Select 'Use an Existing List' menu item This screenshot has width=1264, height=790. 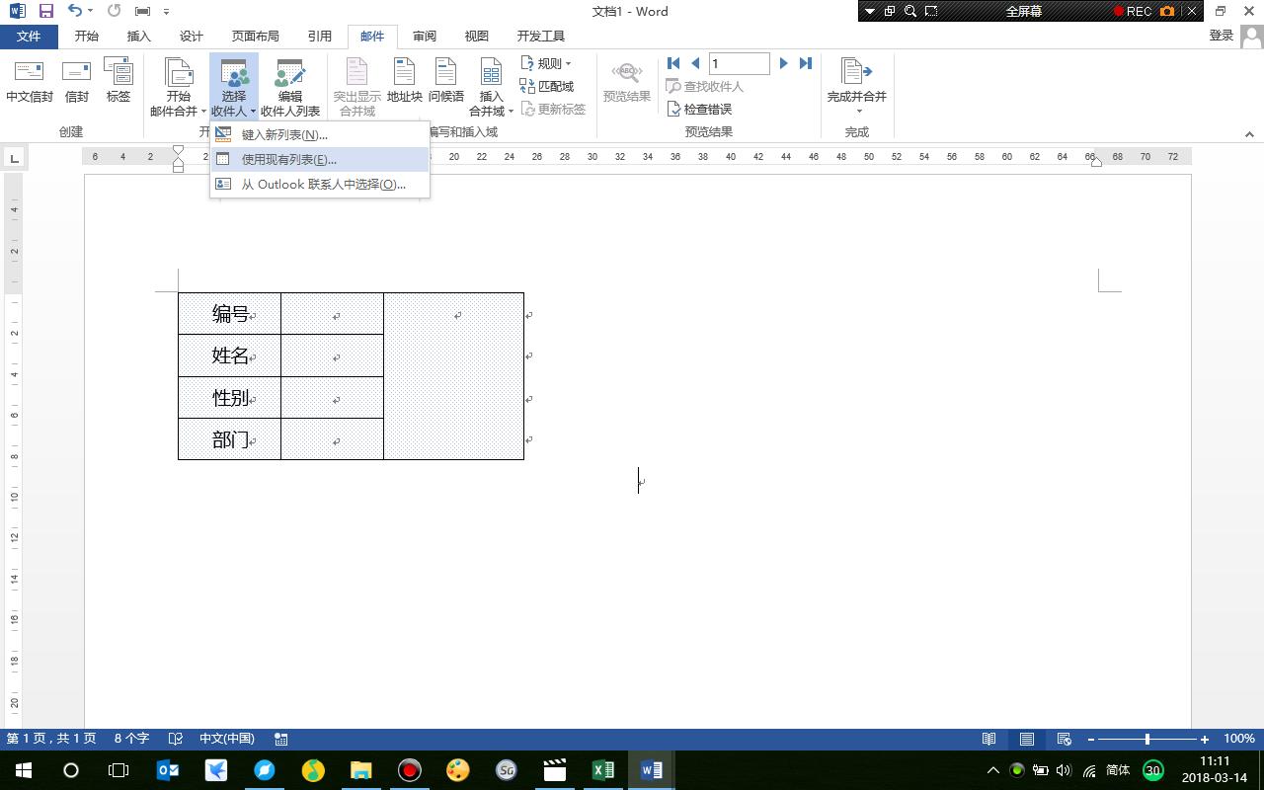point(288,159)
